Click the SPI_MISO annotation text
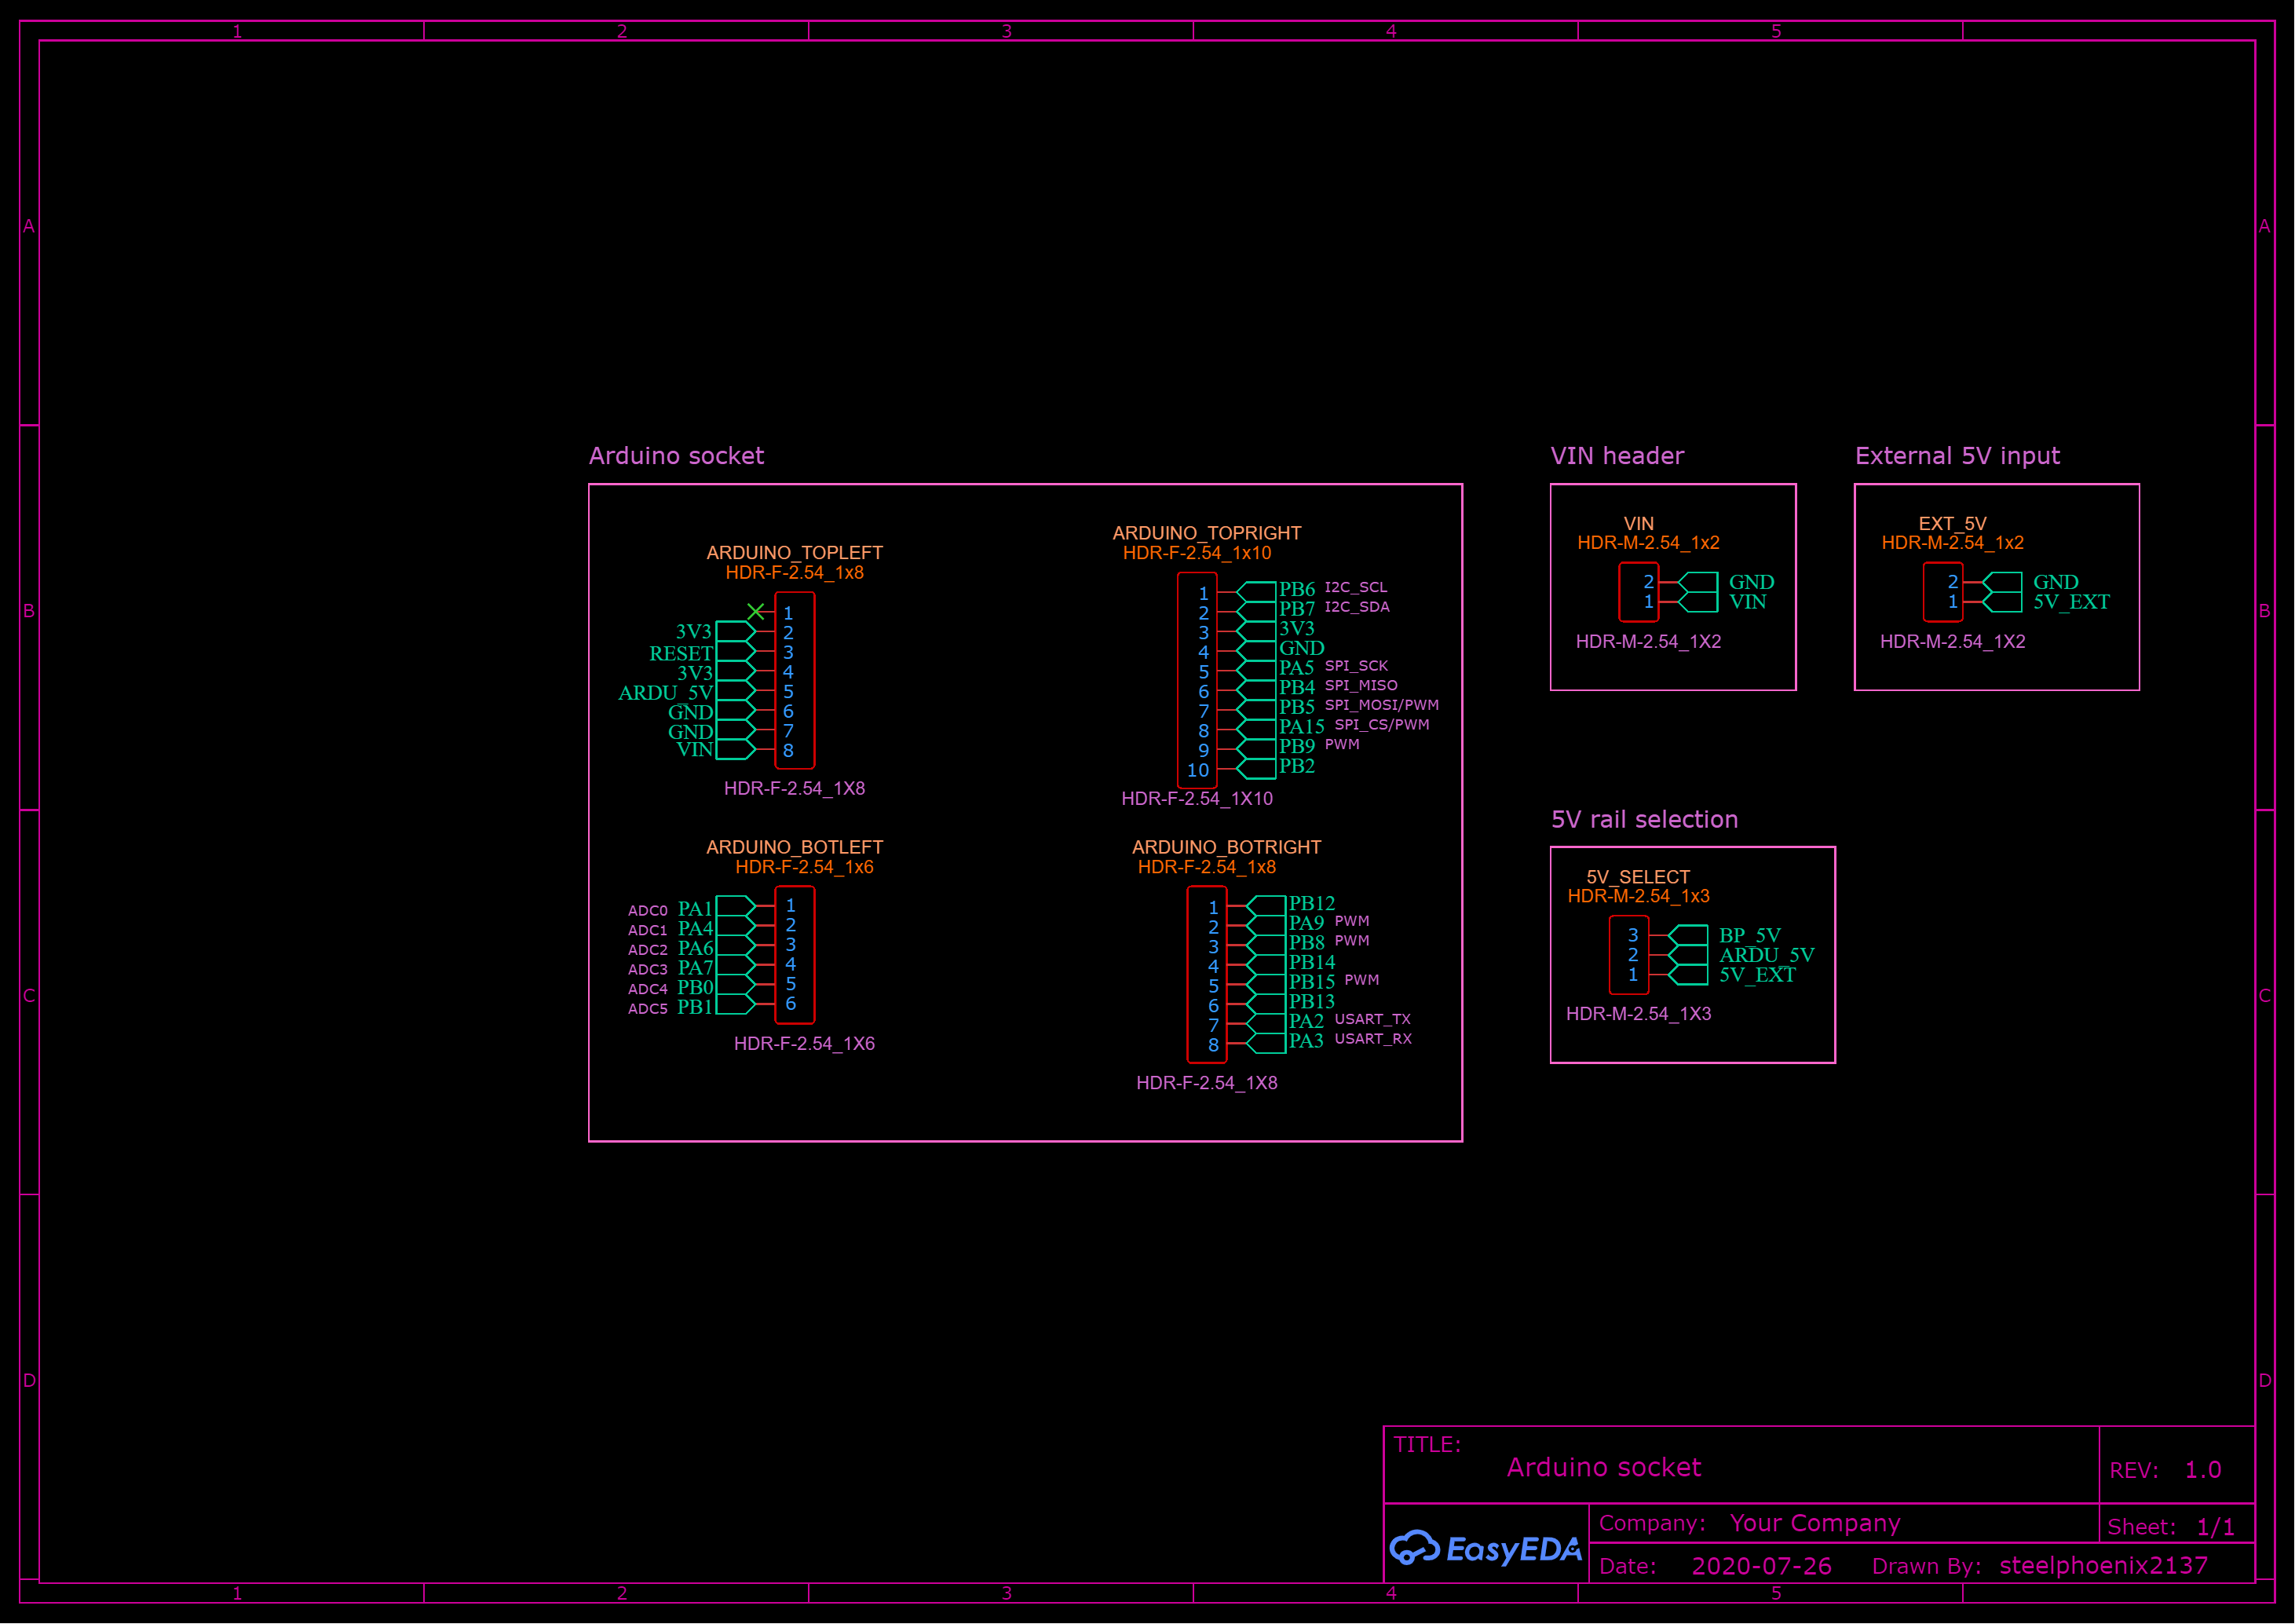The height and width of the screenshot is (1624, 2295). [1361, 685]
